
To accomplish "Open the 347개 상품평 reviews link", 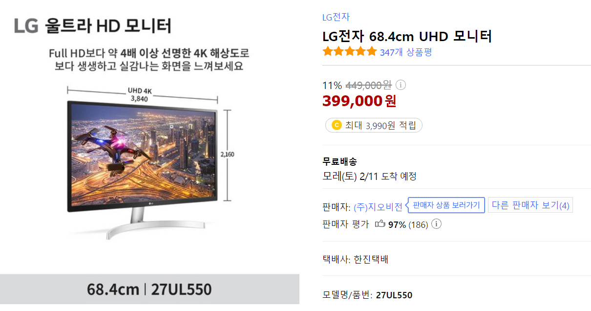I will (x=406, y=52).
